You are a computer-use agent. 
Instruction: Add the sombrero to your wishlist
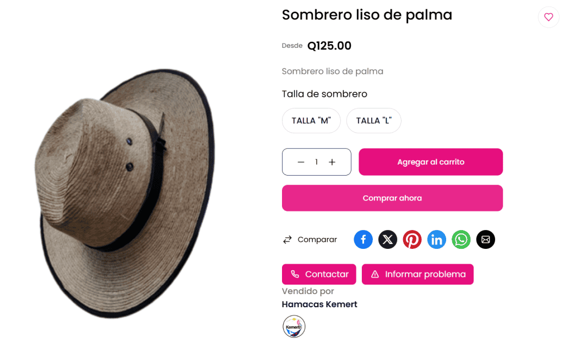(549, 17)
